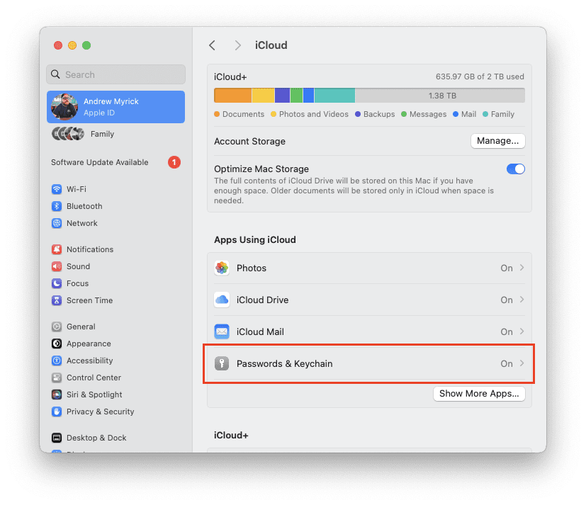The height and width of the screenshot is (505, 586).
Task: Click the red update badge
Action: [x=174, y=162]
